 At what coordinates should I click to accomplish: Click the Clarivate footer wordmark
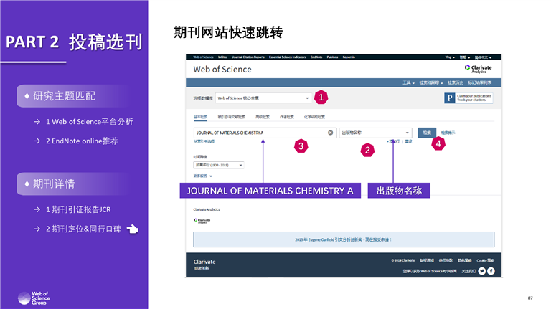click(x=204, y=262)
